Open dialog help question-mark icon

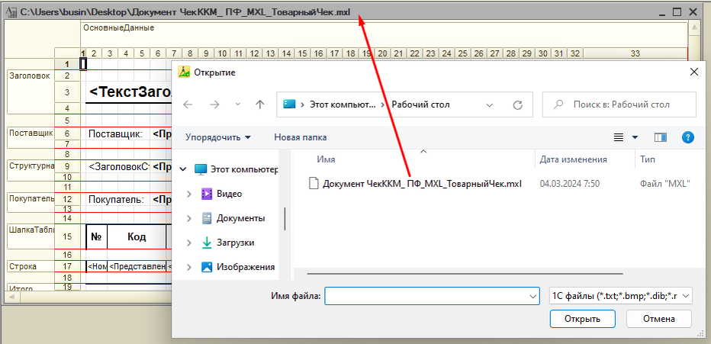[688, 137]
